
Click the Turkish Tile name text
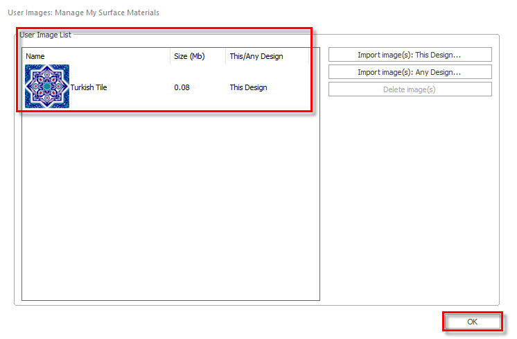click(89, 87)
